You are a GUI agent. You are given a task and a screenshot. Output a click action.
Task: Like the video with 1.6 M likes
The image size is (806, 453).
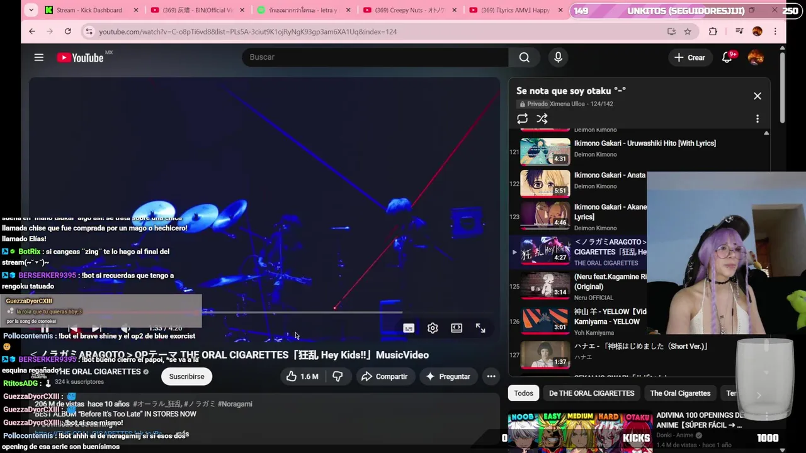click(303, 376)
